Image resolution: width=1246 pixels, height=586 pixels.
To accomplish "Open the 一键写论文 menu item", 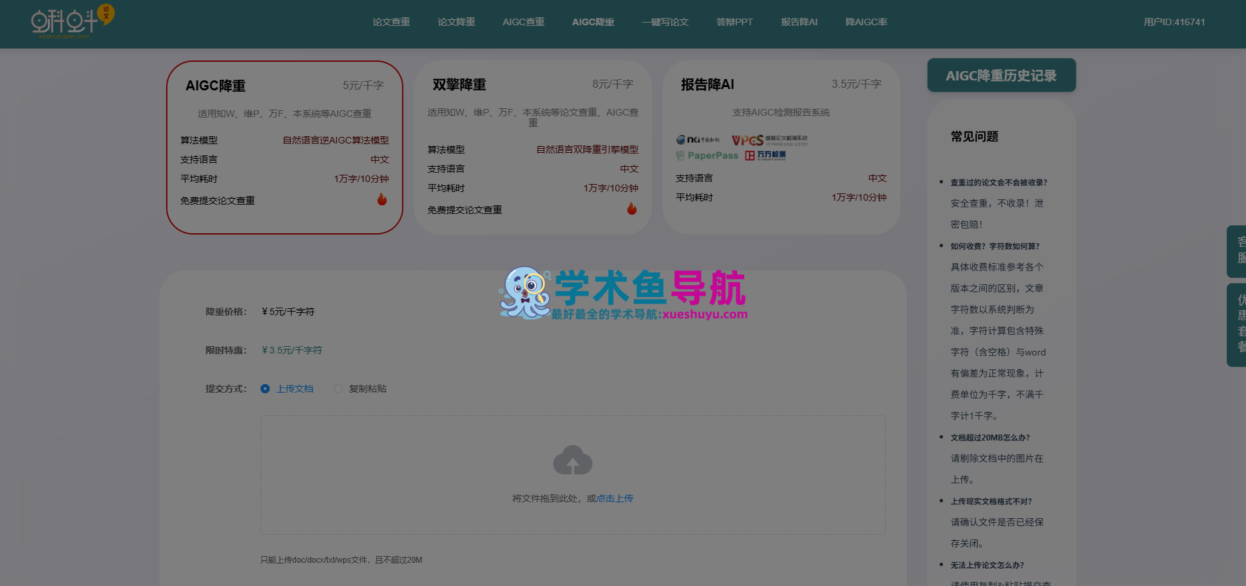I will tap(665, 22).
